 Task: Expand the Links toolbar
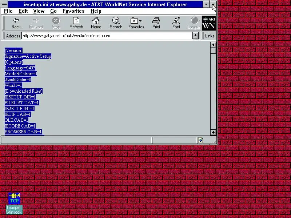coord(210,36)
